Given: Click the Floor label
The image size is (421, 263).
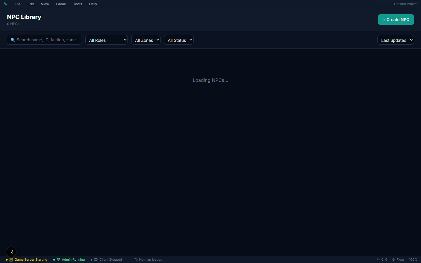Looking at the screenshot, I should [x=400, y=259].
